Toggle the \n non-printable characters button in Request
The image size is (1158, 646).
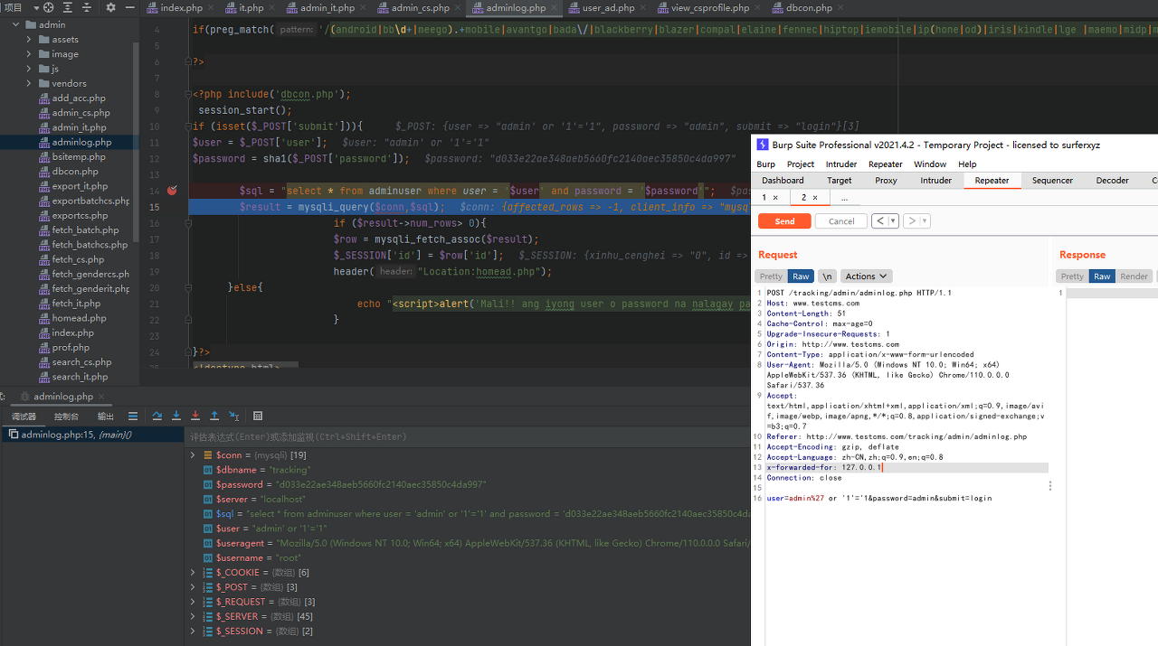[827, 276]
